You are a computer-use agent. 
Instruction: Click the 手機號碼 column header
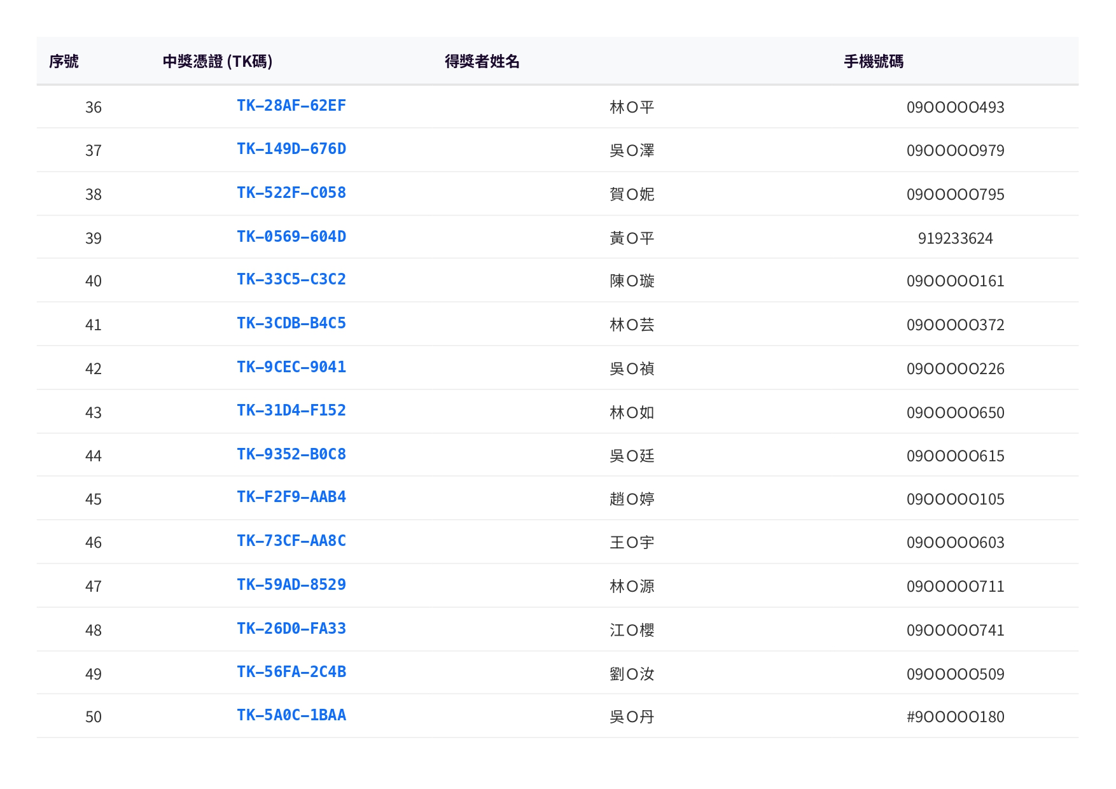click(873, 62)
